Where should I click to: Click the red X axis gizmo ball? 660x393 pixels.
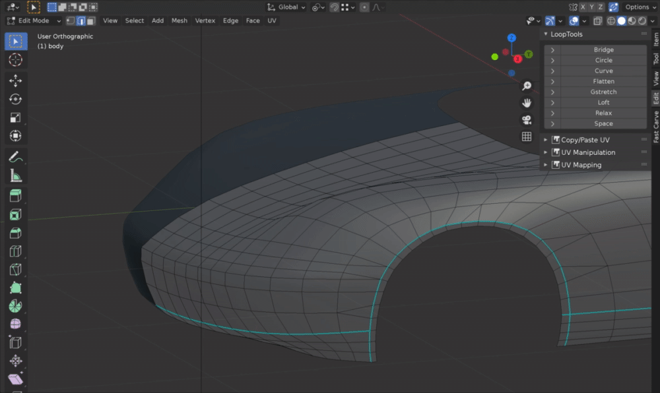coord(517,59)
